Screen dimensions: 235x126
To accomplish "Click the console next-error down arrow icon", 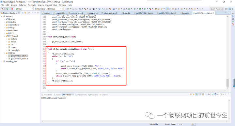I will click(x=191, y=94).
